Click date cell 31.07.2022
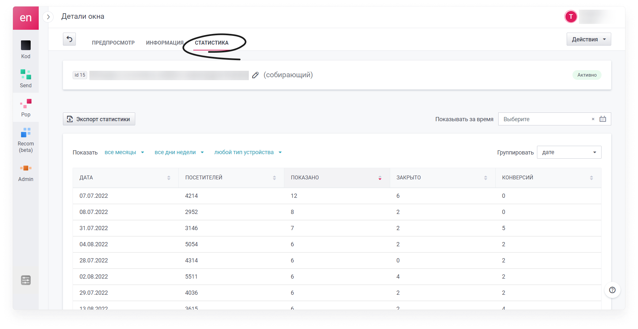638x329 pixels. [94, 228]
